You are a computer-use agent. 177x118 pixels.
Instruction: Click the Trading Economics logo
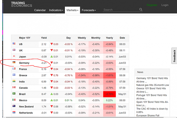[x=22, y=4]
